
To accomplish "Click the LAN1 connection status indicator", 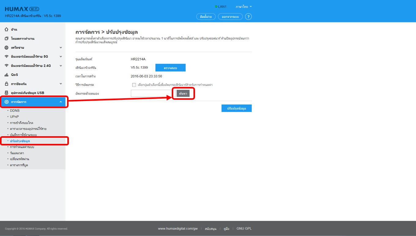I will (221, 6).
